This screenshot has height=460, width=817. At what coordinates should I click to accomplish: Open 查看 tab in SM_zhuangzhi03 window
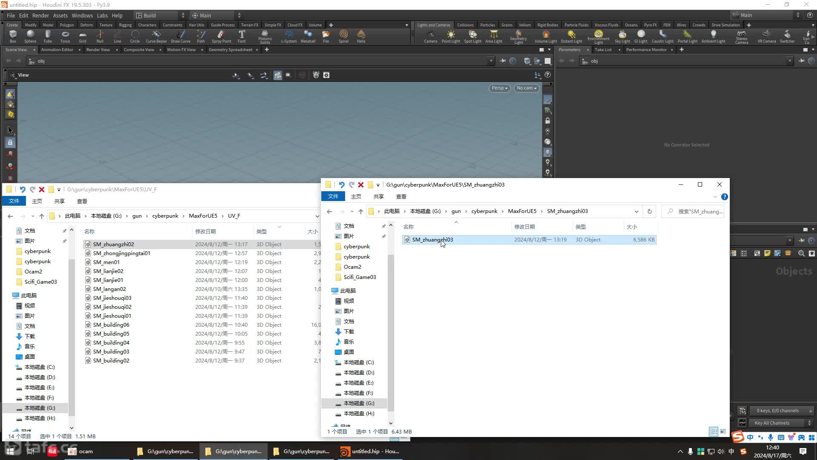click(401, 197)
